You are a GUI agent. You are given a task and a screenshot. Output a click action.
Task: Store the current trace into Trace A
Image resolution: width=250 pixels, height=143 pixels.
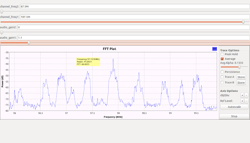click(241, 77)
